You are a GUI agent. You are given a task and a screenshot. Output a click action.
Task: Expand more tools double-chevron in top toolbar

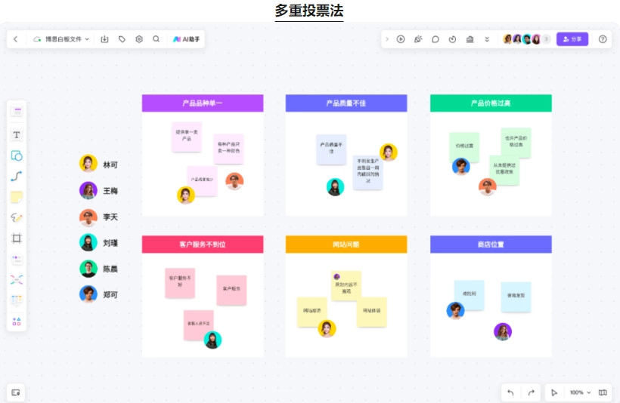click(x=487, y=39)
